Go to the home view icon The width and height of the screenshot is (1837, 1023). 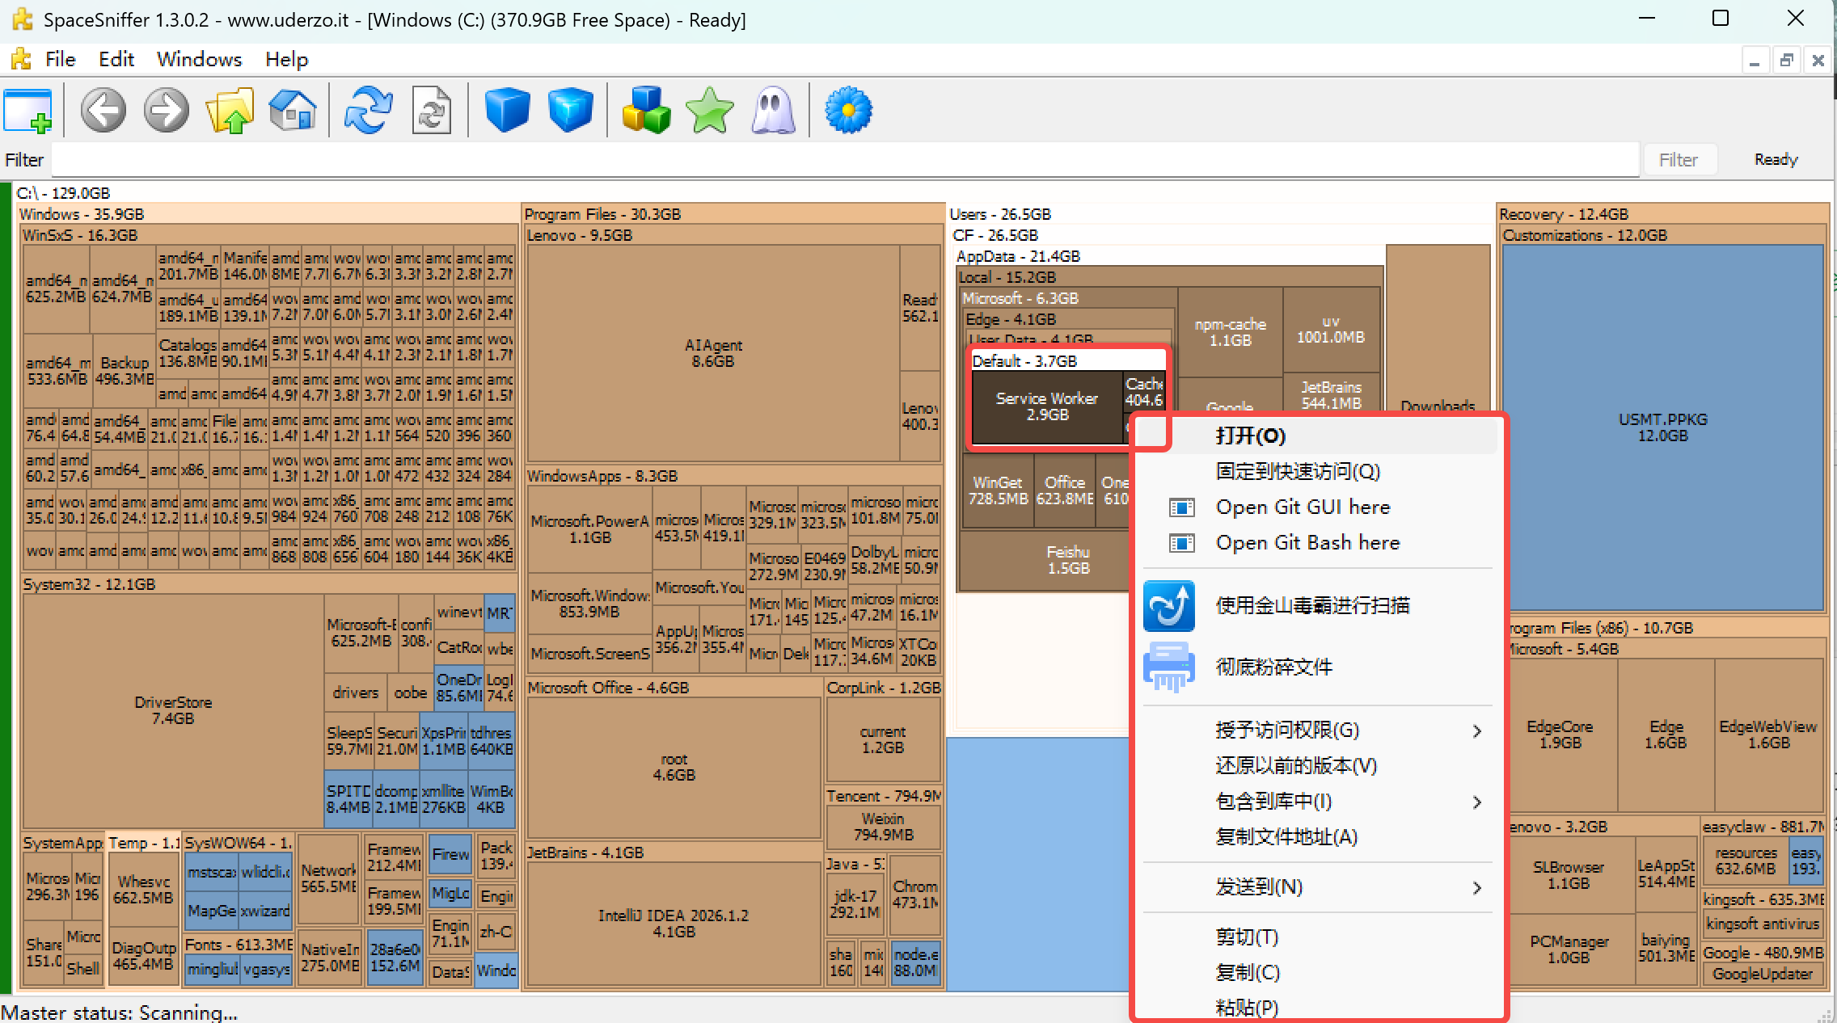tap(293, 111)
